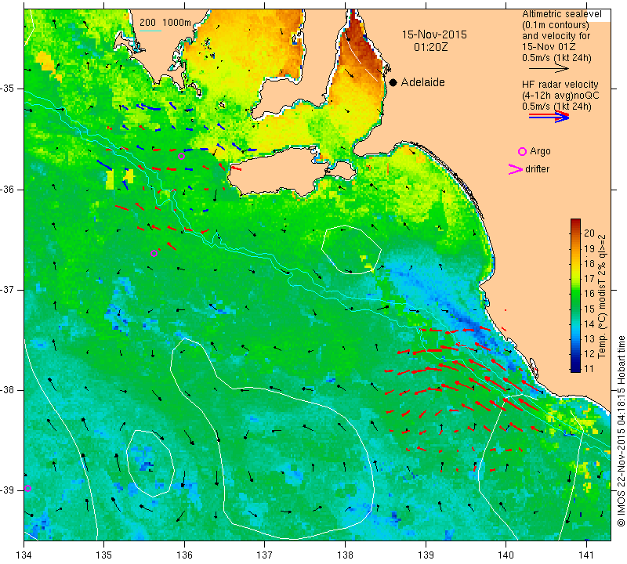This screenshot has height=564, width=627.
Task: Click the longitude axis label 137
Action: (265, 555)
